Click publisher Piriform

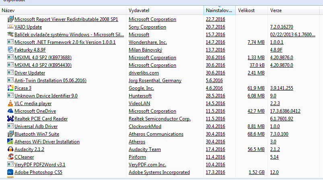tap(137, 157)
